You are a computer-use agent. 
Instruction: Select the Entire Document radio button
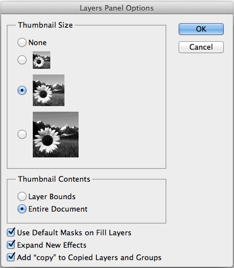pyautogui.click(x=22, y=209)
